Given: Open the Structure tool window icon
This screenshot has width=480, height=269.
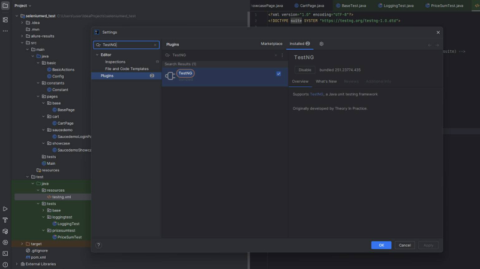Looking at the screenshot, I should coord(5,20).
